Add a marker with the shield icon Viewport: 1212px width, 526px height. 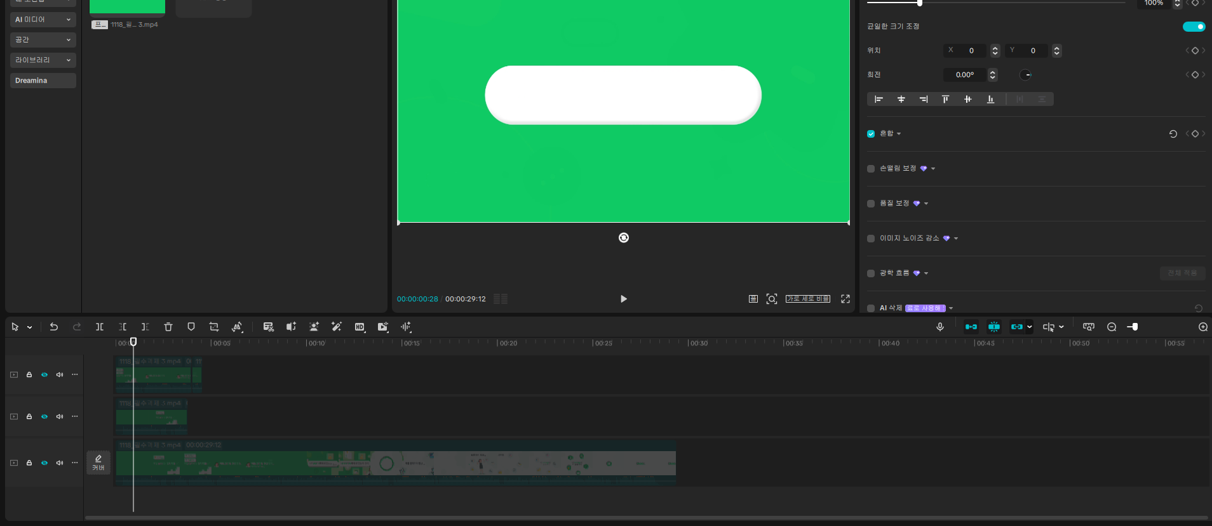click(x=191, y=327)
